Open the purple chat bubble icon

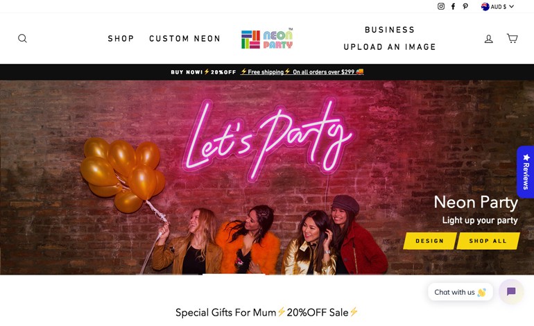tap(511, 291)
